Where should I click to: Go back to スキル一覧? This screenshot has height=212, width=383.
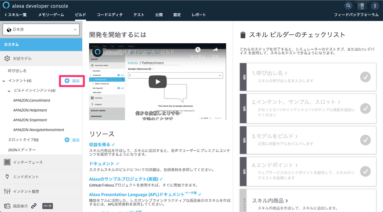tap(16, 15)
